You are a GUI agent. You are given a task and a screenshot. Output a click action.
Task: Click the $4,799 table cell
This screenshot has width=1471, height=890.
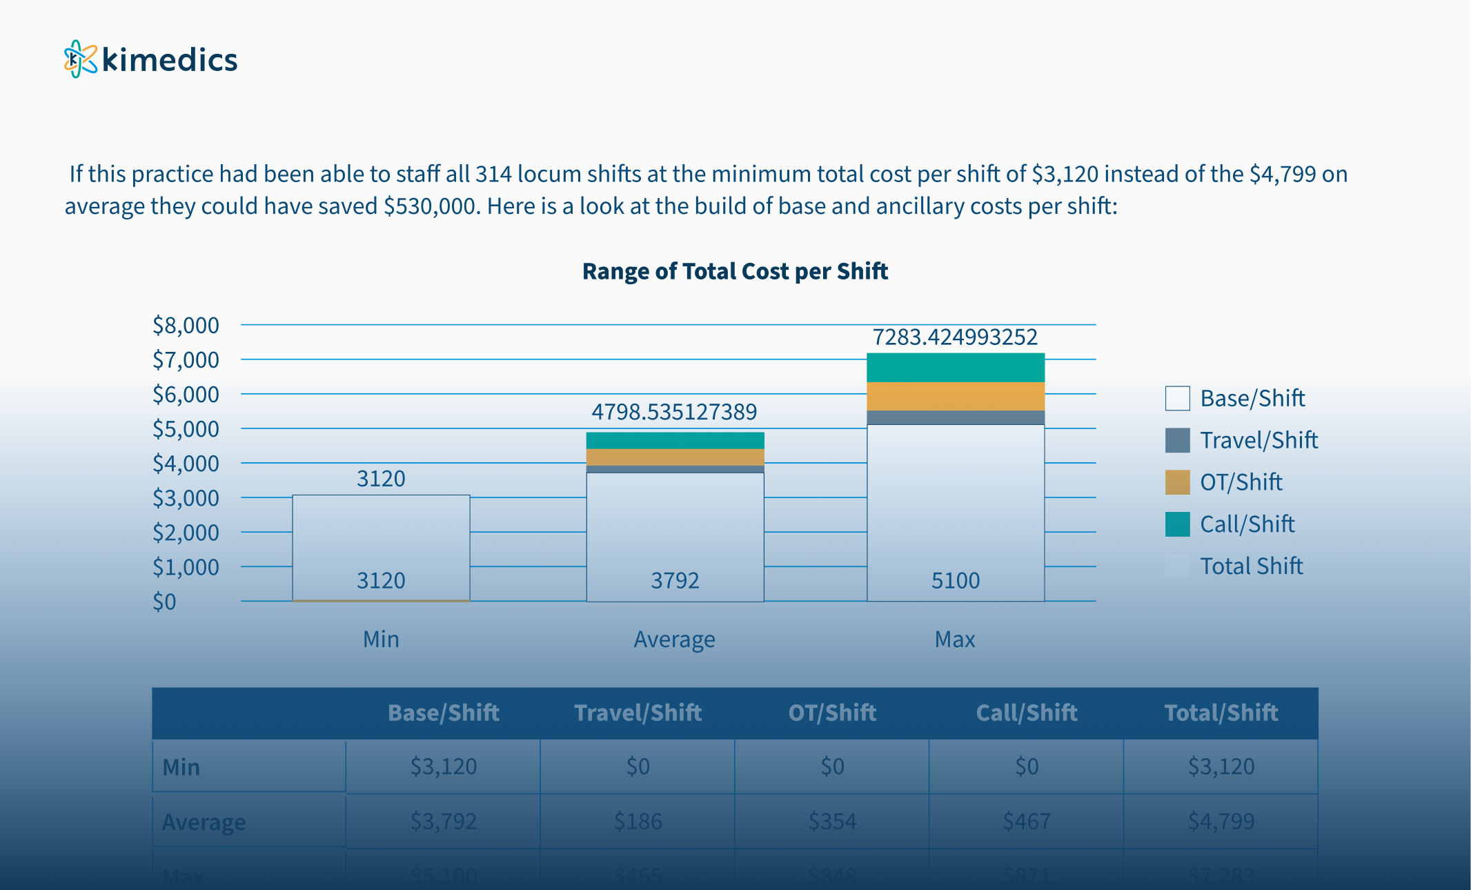click(1221, 822)
